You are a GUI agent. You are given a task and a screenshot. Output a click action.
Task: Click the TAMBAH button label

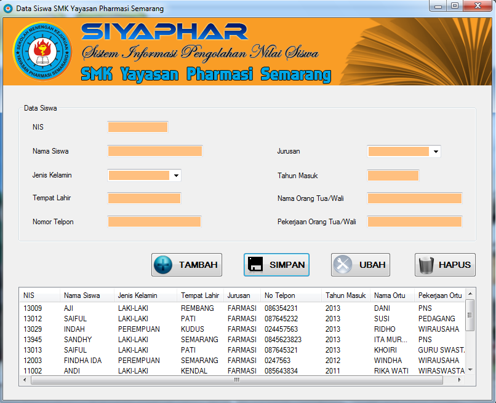point(198,265)
